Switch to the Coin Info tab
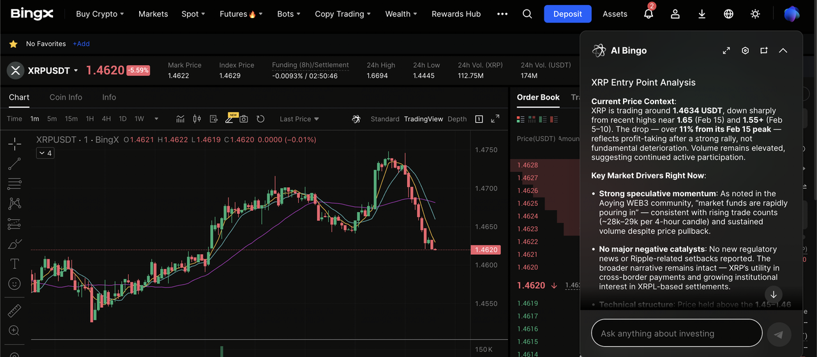 (x=66, y=97)
